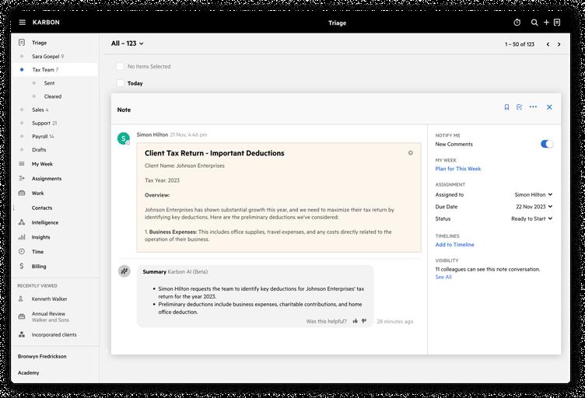Click the checkmark task icon on note
The image size is (585, 398).
tap(520, 107)
